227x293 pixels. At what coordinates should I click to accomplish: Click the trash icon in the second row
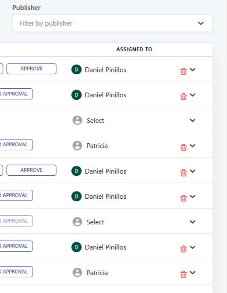[x=183, y=97]
